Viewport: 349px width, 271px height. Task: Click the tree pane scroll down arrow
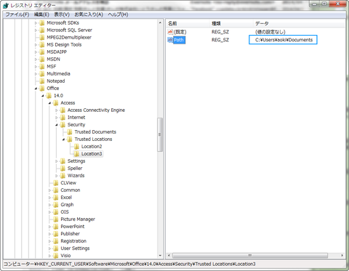coord(160,256)
